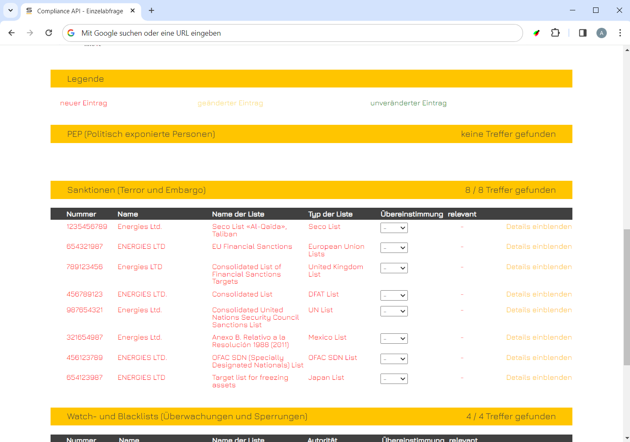Image resolution: width=630 pixels, height=442 pixels.
Task: Click the colorful extension icon in toolbar
Action: [x=536, y=33]
